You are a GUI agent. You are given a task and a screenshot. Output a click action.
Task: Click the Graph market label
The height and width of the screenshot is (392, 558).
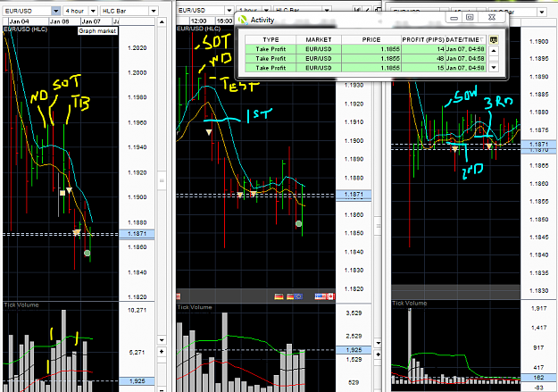97,31
